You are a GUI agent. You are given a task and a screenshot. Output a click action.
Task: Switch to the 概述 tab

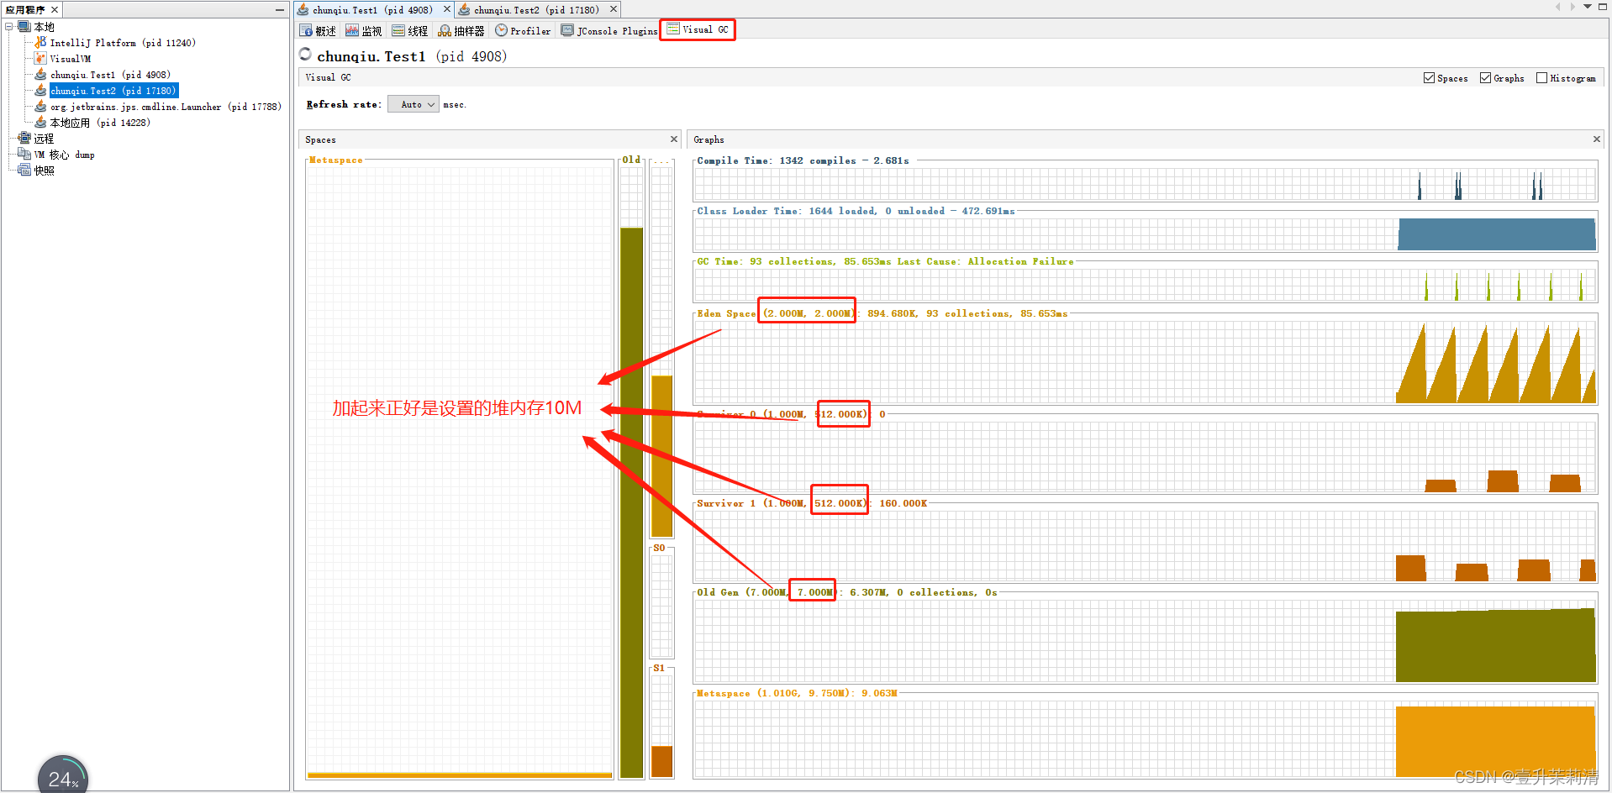pyautogui.click(x=318, y=30)
